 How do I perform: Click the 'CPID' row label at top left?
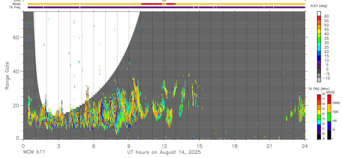click(17, 1)
